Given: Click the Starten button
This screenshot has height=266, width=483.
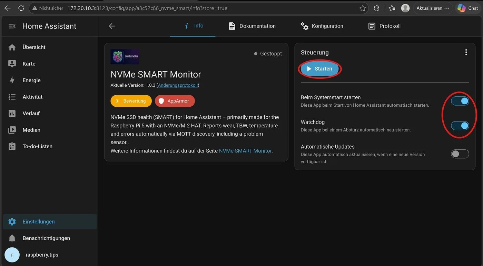Looking at the screenshot, I should 319,69.
